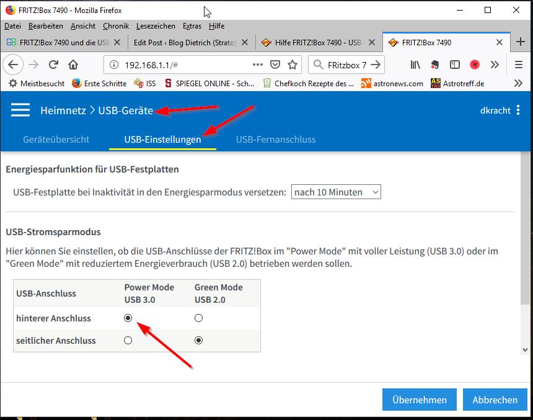Image resolution: width=533 pixels, height=420 pixels.
Task: Click the Abbrechen button
Action: [495, 400]
